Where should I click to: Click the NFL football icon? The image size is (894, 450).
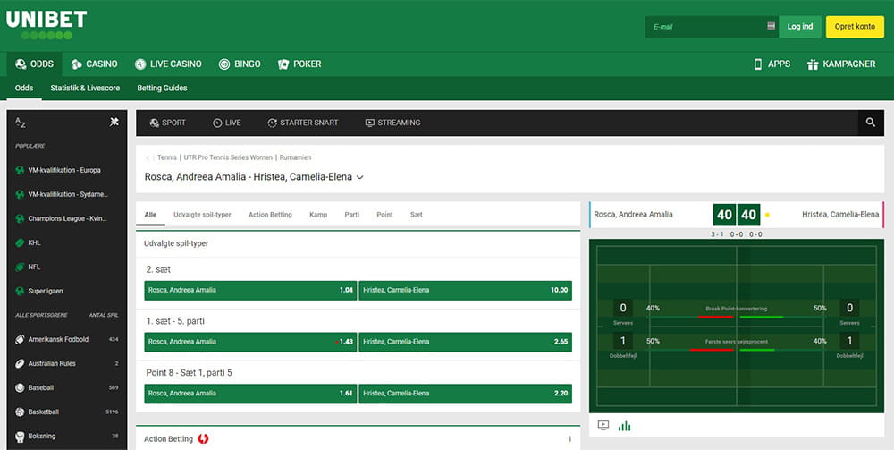[20, 267]
